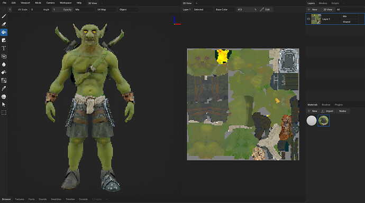Open Layer 1 Mix blending dropdown
365x203 pixels.
point(350,16)
